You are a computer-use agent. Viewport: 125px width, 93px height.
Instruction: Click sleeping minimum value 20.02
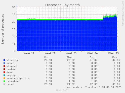[x=71, y=60]
